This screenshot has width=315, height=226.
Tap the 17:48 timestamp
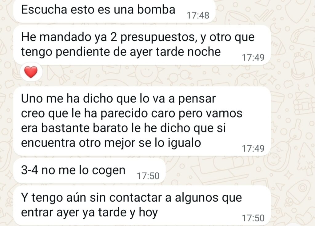[198, 15]
